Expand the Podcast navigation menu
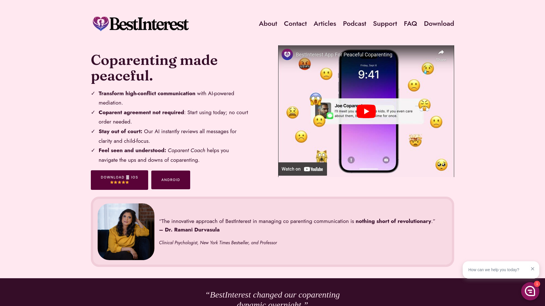The image size is (545, 306). tap(355, 24)
